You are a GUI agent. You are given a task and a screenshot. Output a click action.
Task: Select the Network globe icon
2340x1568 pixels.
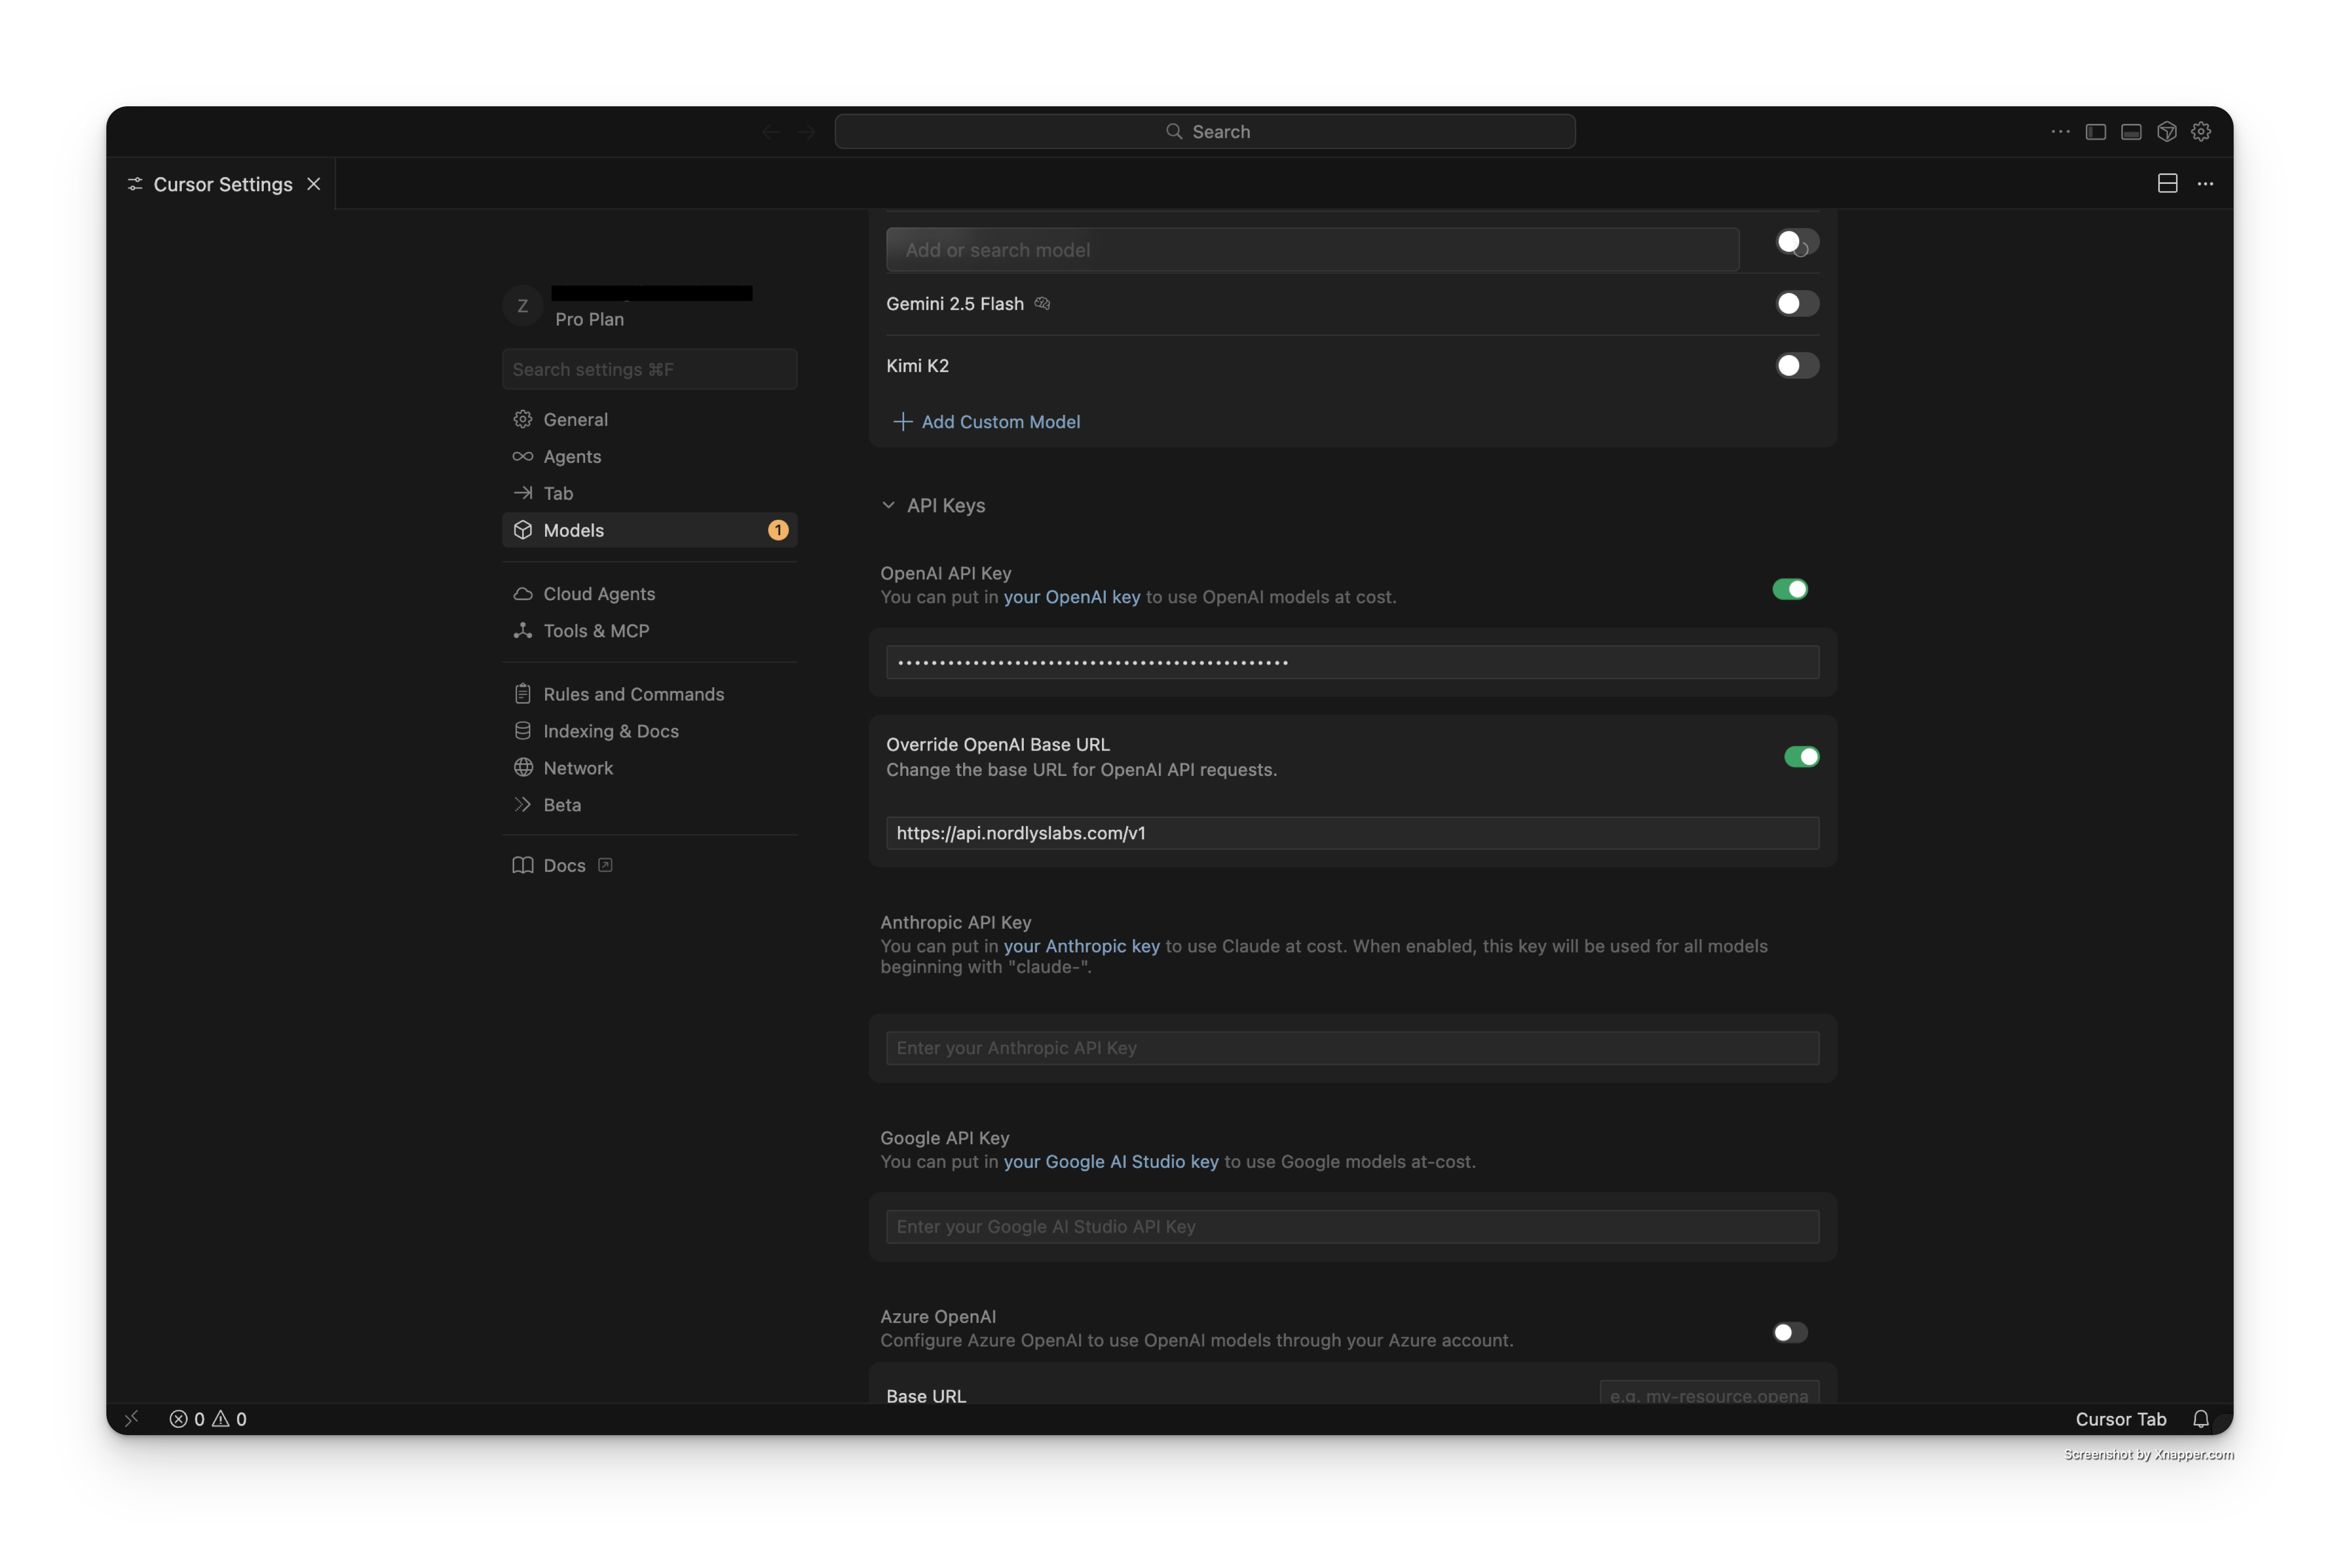click(x=522, y=768)
